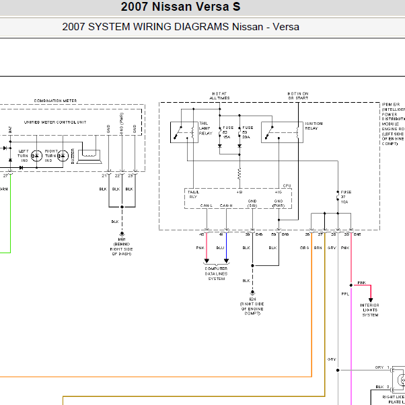Click the "COMBINATION METER" label
Image resolution: width=405 pixels, height=405 pixels.
(55, 101)
